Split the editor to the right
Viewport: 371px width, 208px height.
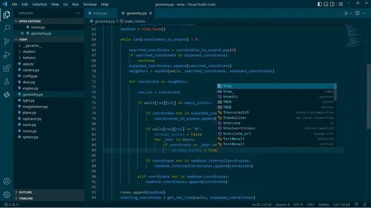click(x=358, y=13)
